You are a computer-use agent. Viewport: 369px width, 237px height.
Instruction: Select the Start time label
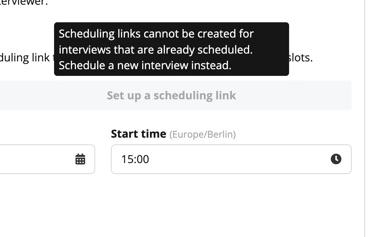pyautogui.click(x=138, y=134)
